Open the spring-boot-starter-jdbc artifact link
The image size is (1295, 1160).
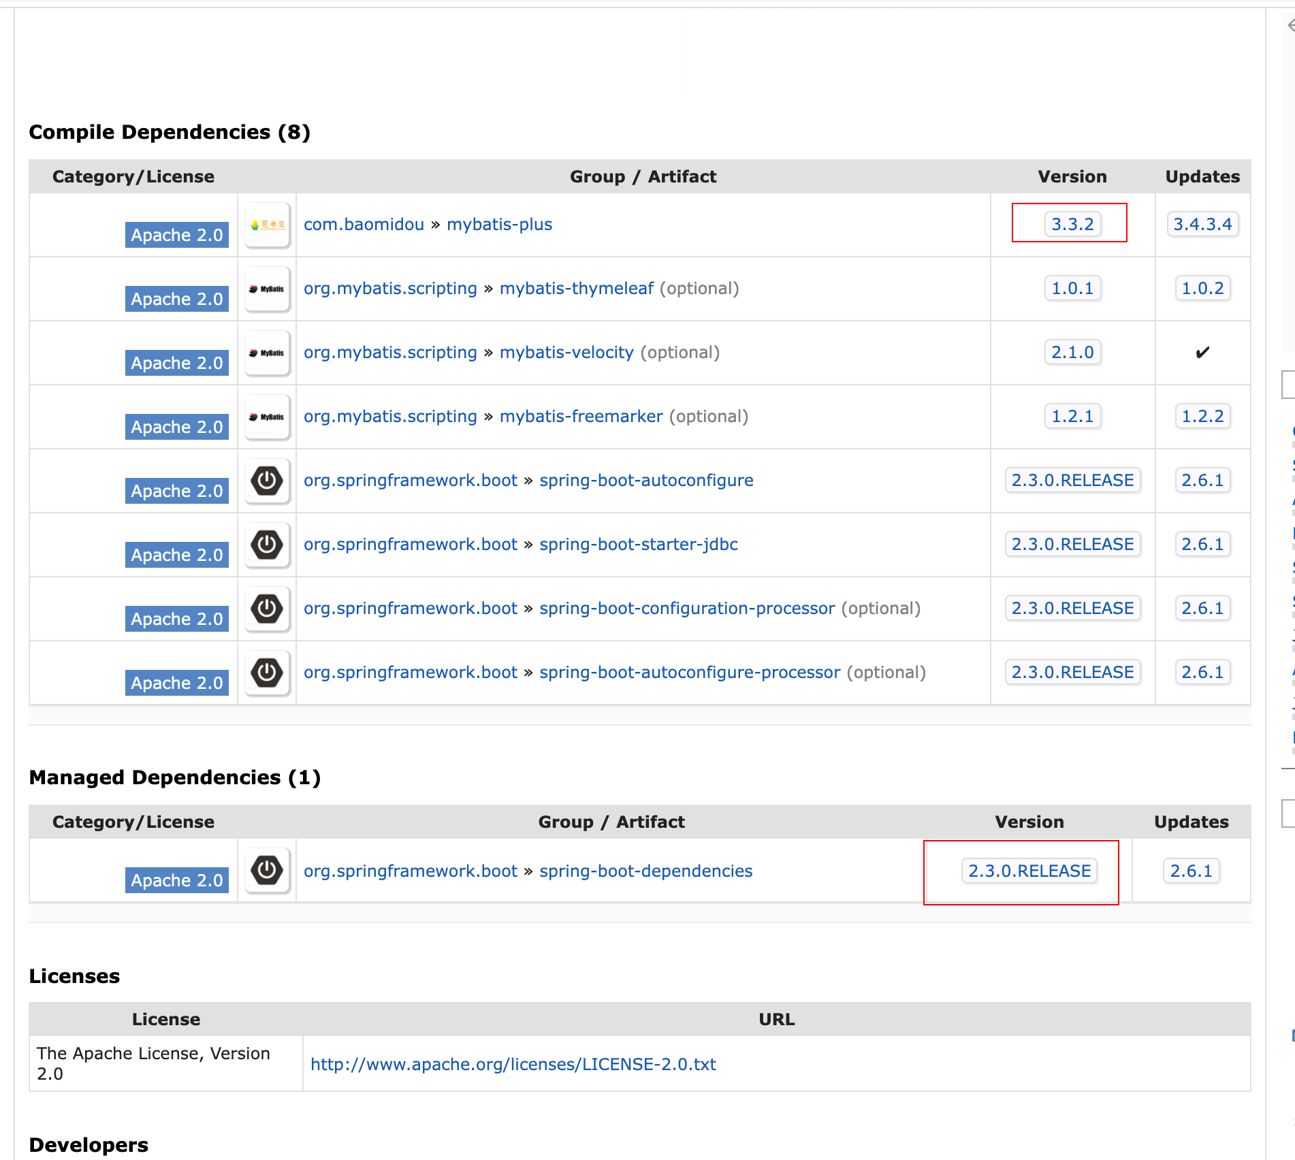point(639,545)
